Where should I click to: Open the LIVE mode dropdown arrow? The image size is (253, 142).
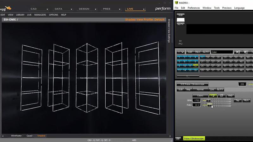(x=144, y=9)
